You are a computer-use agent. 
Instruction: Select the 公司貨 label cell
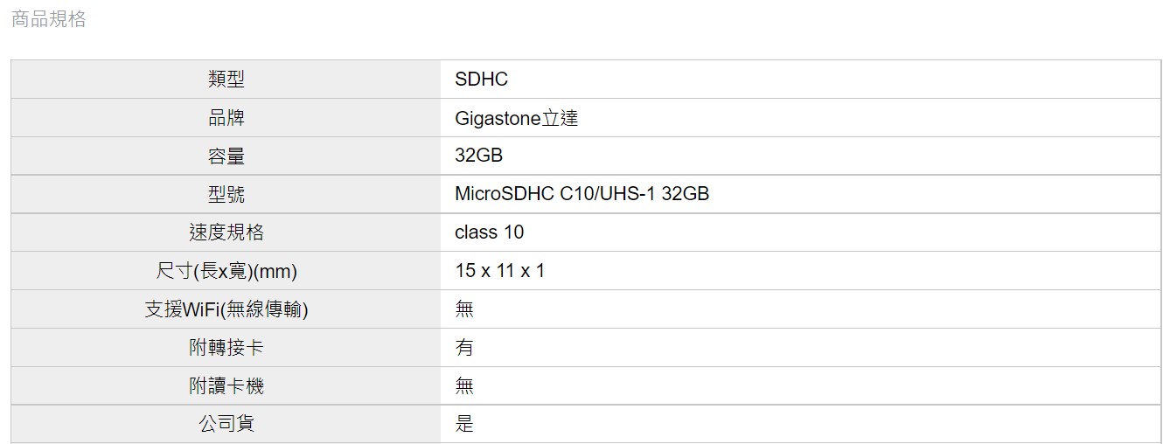[226, 425]
